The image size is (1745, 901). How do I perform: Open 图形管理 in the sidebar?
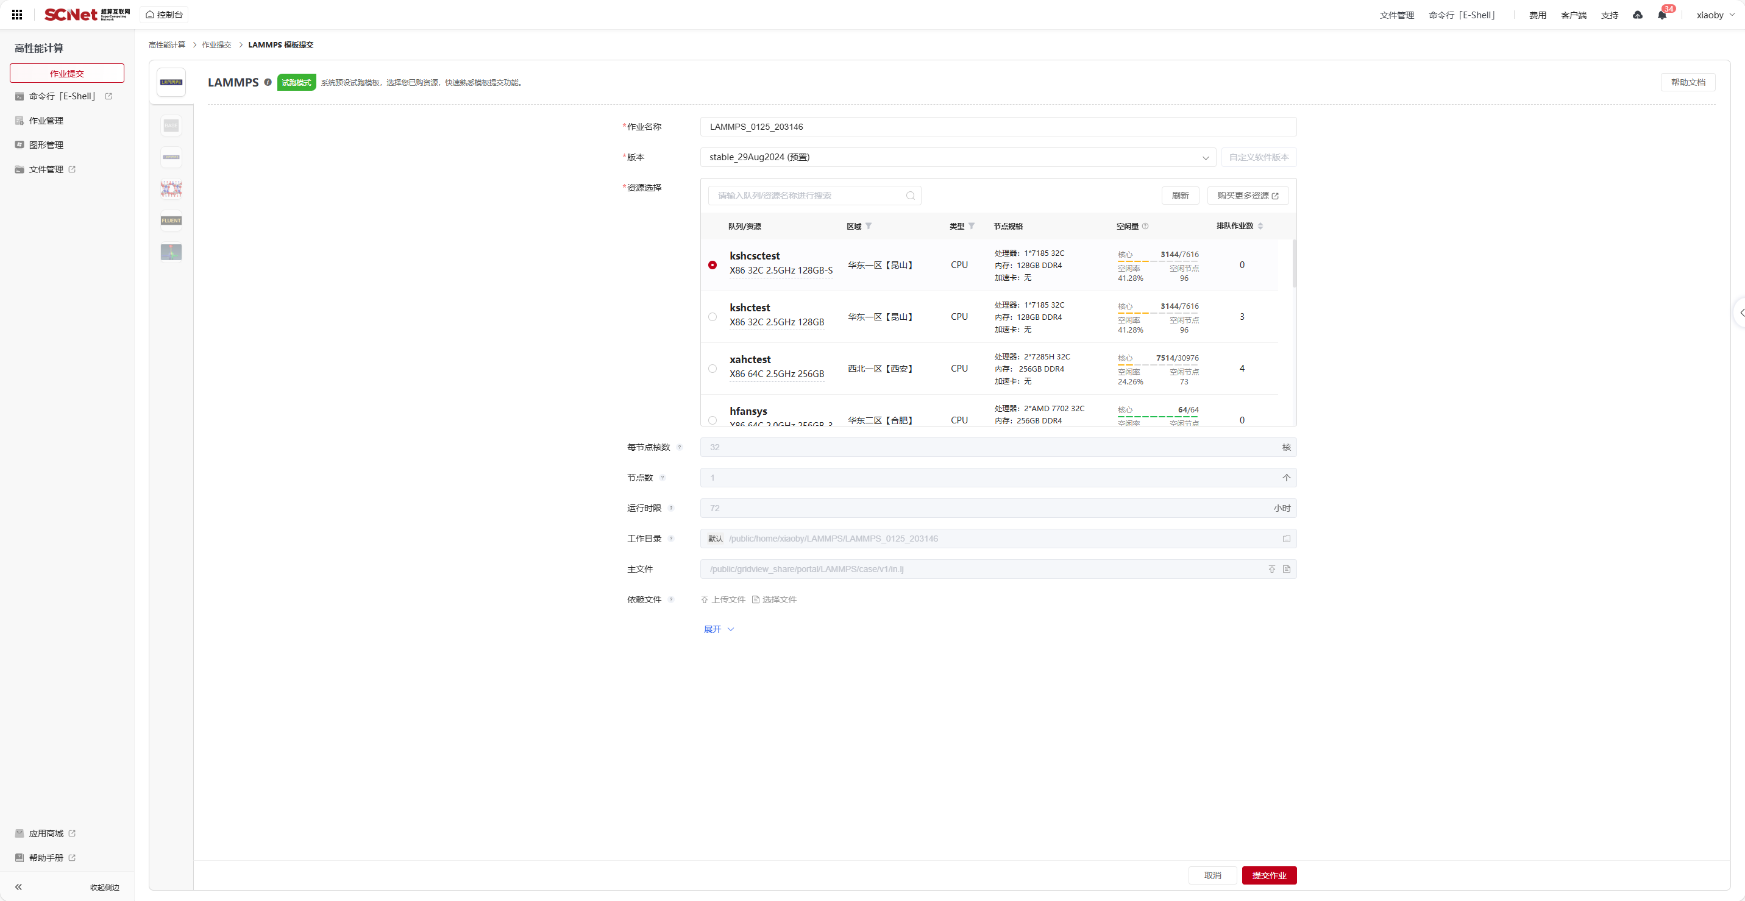39,145
